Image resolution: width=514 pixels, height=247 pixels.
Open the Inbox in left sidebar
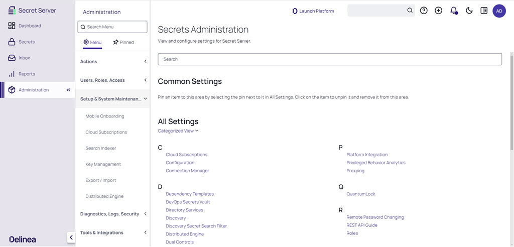24,58
